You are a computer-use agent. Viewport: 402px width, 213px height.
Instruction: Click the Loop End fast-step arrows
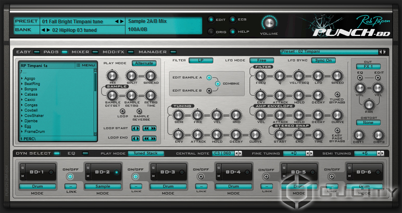(x=149, y=139)
